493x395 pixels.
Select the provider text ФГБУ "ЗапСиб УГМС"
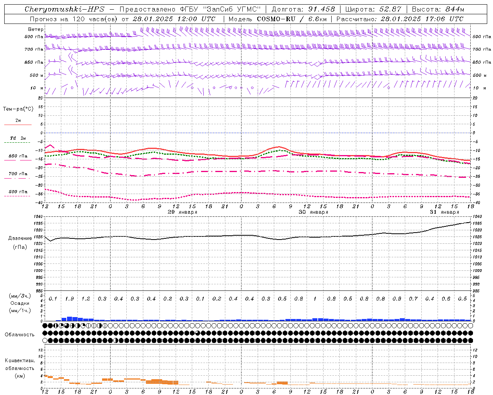click(220, 9)
